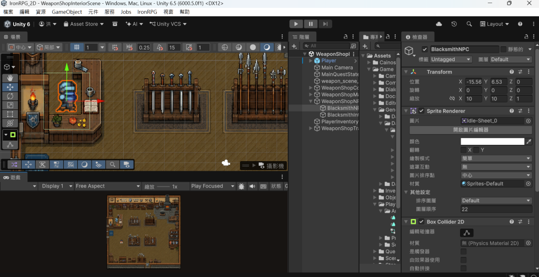
Task: Open the scene search overlay magnifier
Action: coord(113,164)
